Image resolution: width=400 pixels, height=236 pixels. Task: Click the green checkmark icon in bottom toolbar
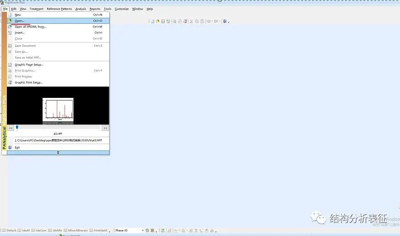click(x=163, y=231)
